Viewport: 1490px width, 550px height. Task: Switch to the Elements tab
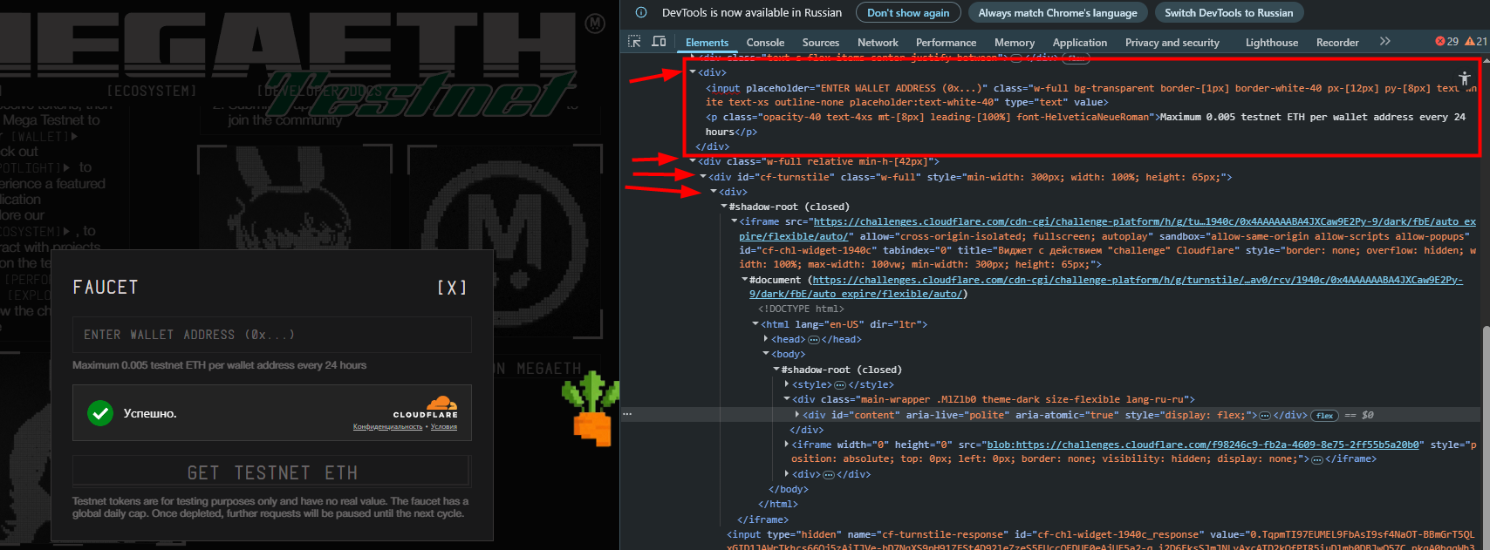707,42
